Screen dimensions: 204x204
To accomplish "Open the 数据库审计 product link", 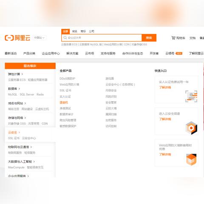I will (x=66, y=114).
